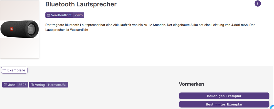Click the list icon beside Exemplare
274x109 pixels.
tap(4, 70)
